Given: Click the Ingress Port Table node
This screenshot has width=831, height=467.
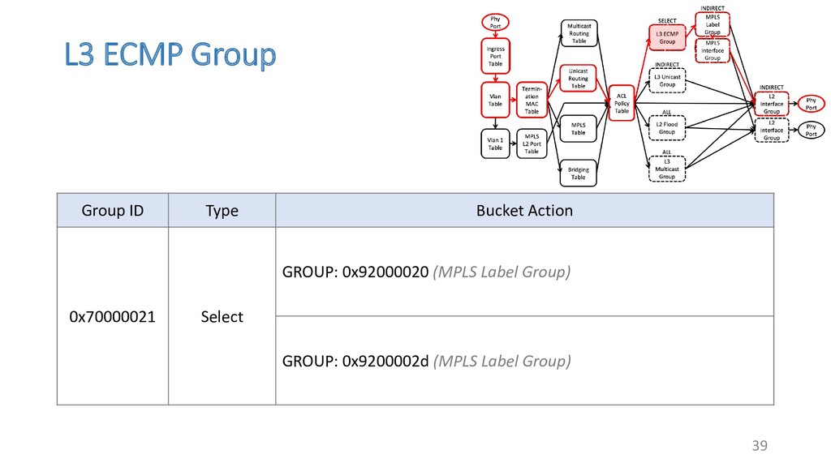Looking at the screenshot, I should pos(495,57).
